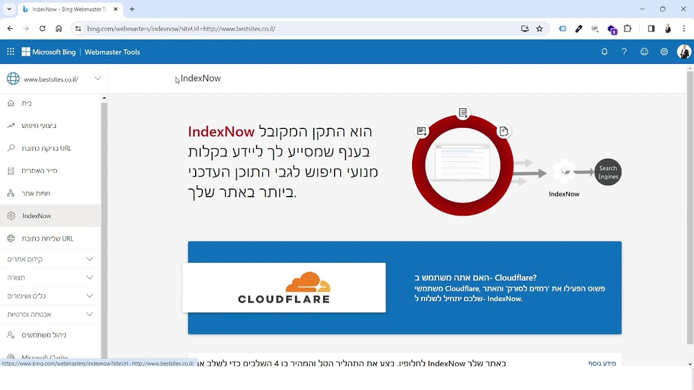Click the Webmaster Tools header link
Viewport: 694px width, 390px height.
(112, 52)
